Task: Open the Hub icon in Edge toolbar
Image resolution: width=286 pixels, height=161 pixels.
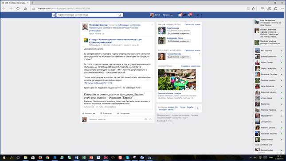Action: pos(262,8)
